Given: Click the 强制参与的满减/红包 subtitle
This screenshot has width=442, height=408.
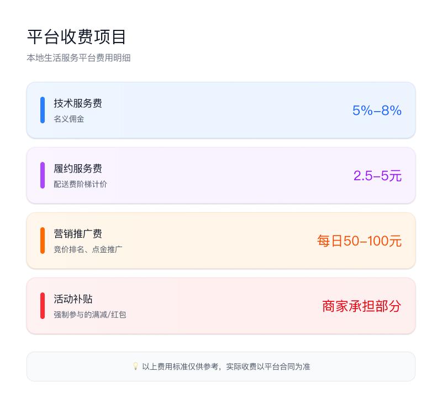Looking at the screenshot, I should tap(90, 315).
